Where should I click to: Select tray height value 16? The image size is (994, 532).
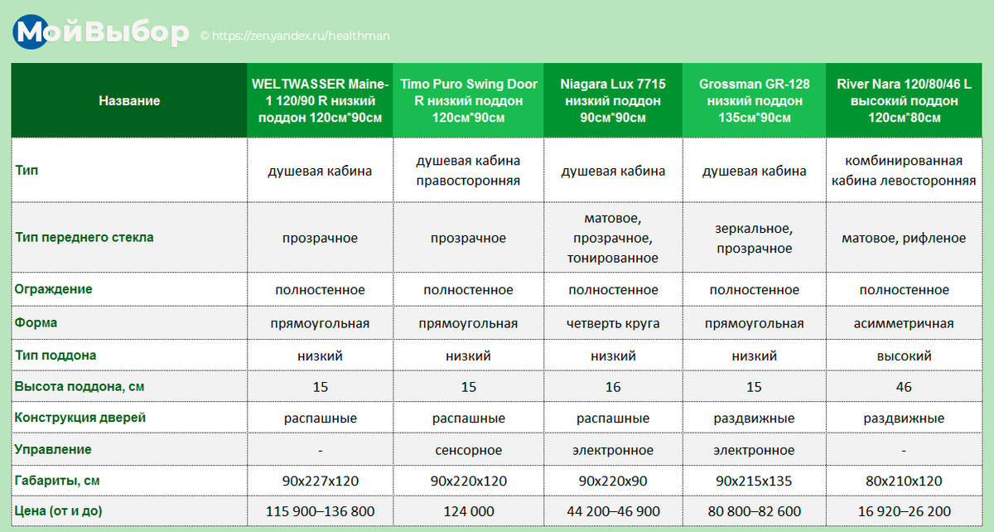[613, 387]
